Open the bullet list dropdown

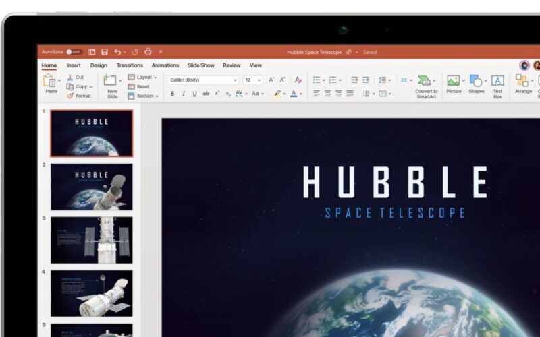[324, 80]
